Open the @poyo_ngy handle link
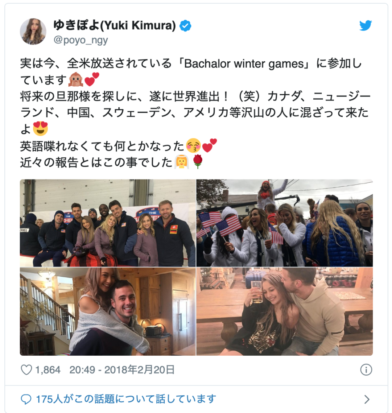Viewport: 392px width, 413px height. click(81, 40)
